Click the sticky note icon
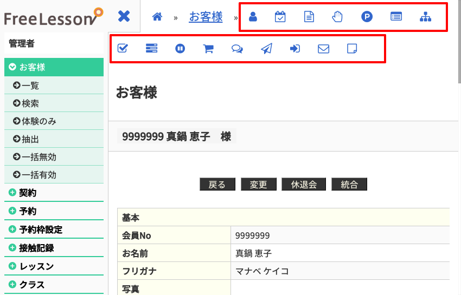This screenshot has height=295, width=461. tap(352, 49)
